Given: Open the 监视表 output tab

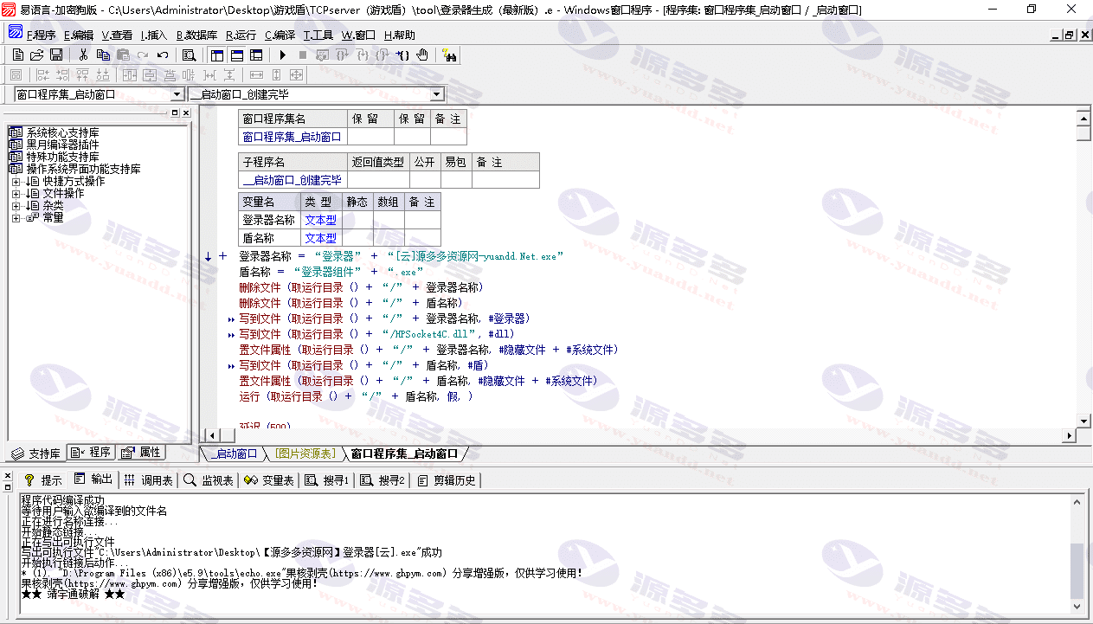Looking at the screenshot, I should click(209, 480).
